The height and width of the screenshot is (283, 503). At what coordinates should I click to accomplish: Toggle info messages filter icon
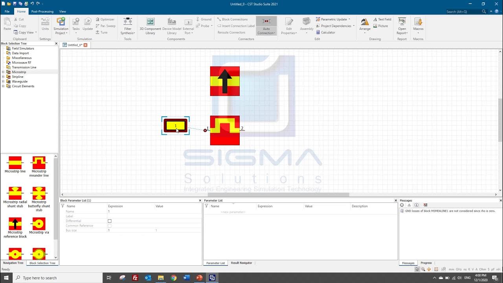417,205
